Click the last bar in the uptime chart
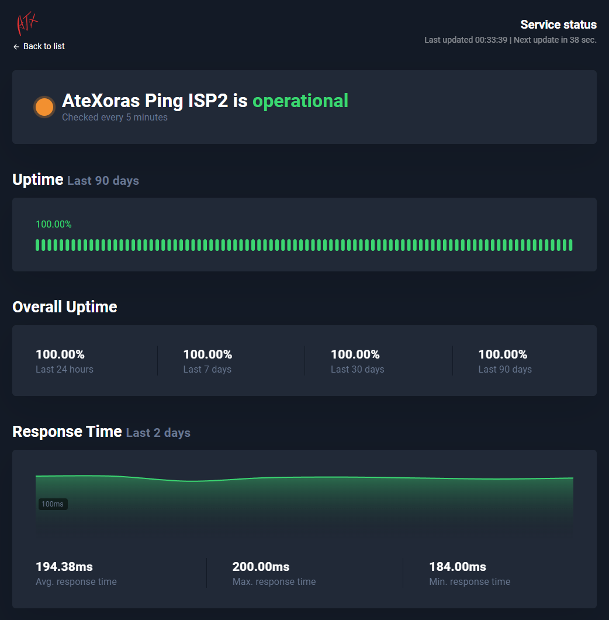This screenshot has height=620, width=609. (570, 244)
